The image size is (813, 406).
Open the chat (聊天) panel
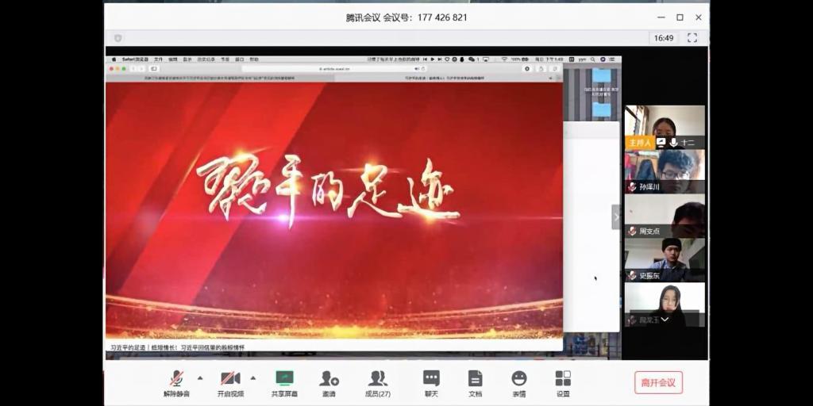click(x=431, y=382)
